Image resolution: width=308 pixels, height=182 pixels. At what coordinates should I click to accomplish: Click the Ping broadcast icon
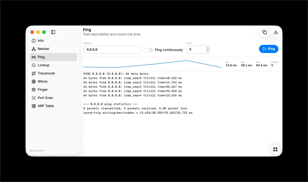click(x=34, y=57)
